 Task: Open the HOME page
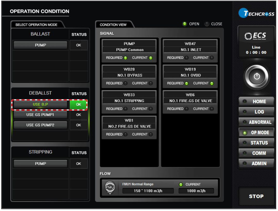tap(256, 102)
